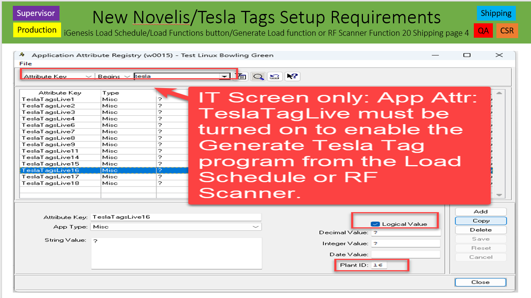Click the list scrollbar up arrow

pyautogui.click(x=499, y=93)
